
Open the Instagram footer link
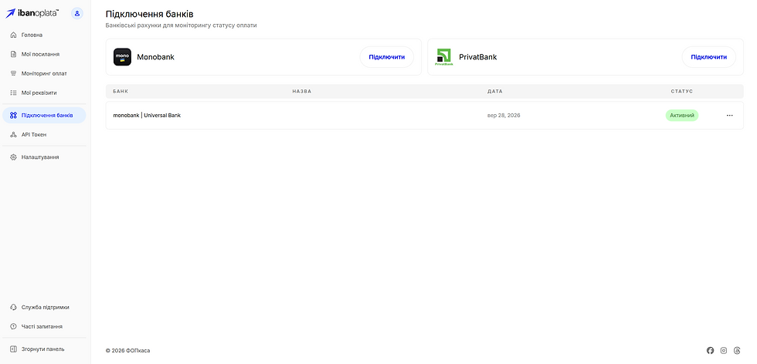[724, 350]
